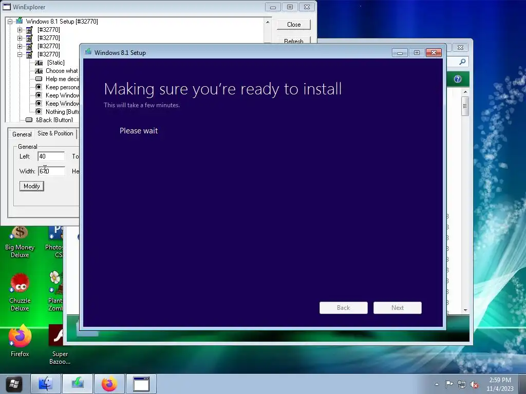Click the Windows 8.1 Setup root node icon
Image resolution: width=526 pixels, height=394 pixels.
20,21
